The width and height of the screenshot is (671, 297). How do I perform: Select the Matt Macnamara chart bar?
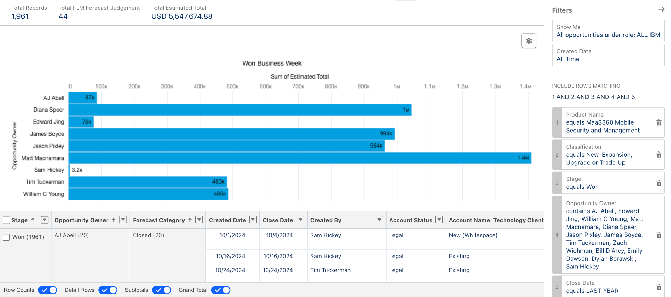(300, 158)
